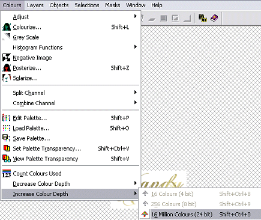The image size is (261, 220).
Task: Click the Posterize icon
Action: (7, 68)
